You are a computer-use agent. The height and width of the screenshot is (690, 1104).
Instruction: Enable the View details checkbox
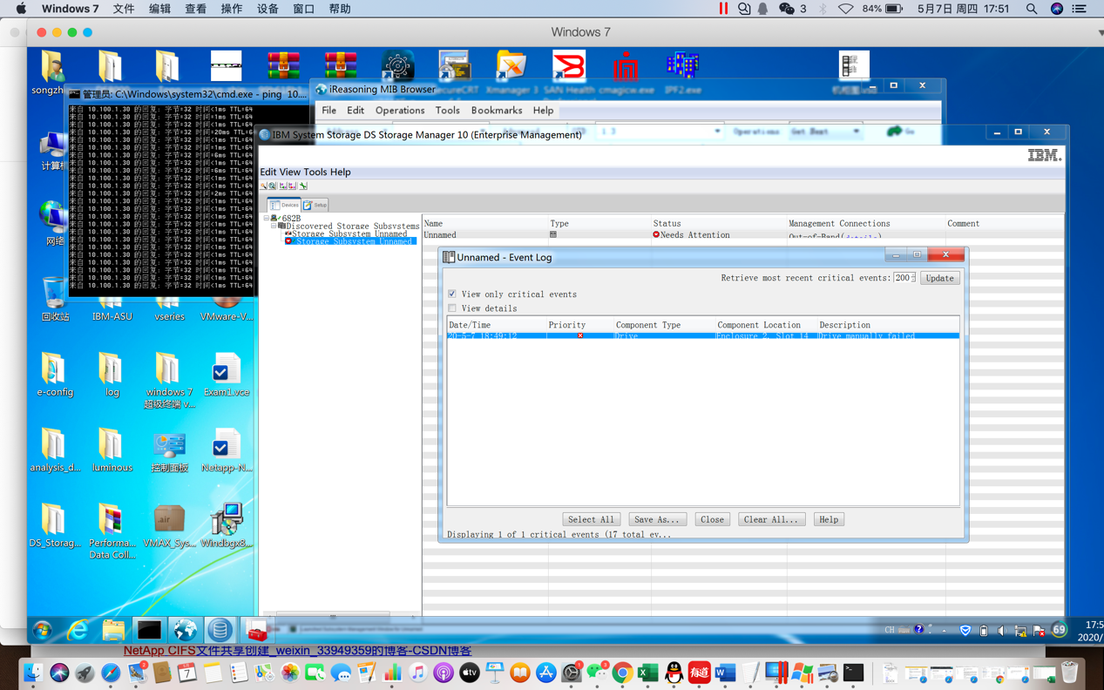(x=452, y=308)
